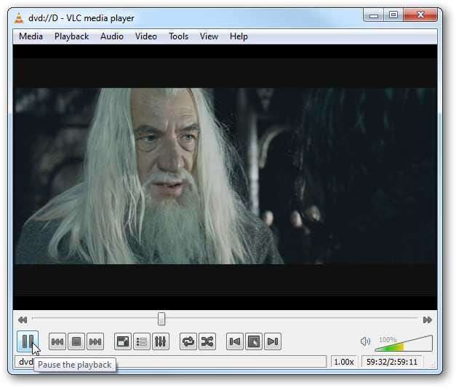This screenshot has width=456, height=388.
Task: Open the Media menu
Action: [x=31, y=36]
